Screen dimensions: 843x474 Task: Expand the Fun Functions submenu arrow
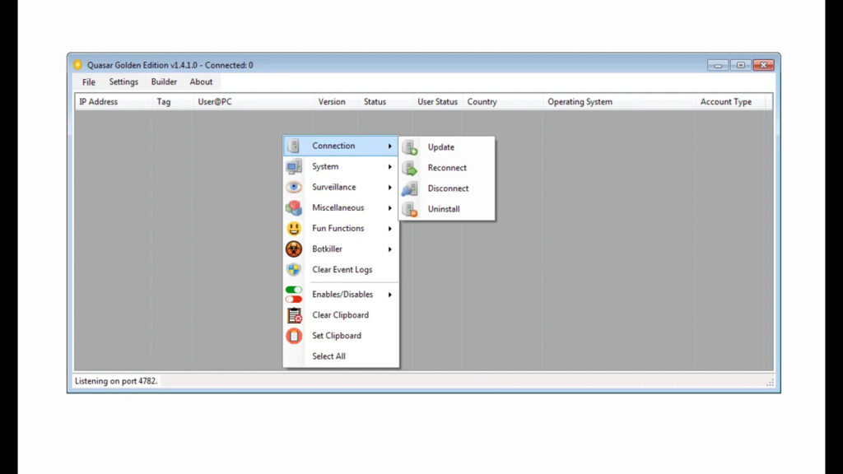tap(389, 229)
